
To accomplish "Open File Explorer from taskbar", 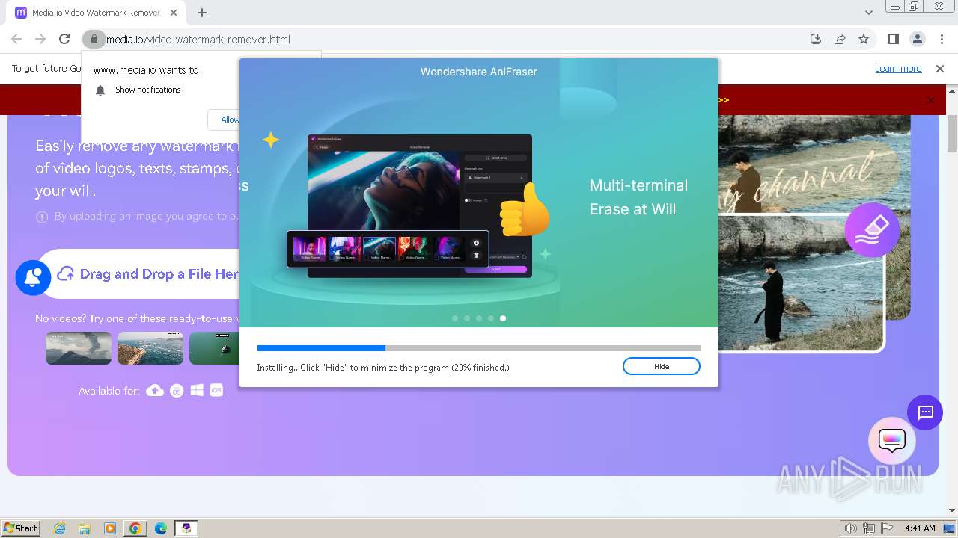I will [x=85, y=528].
